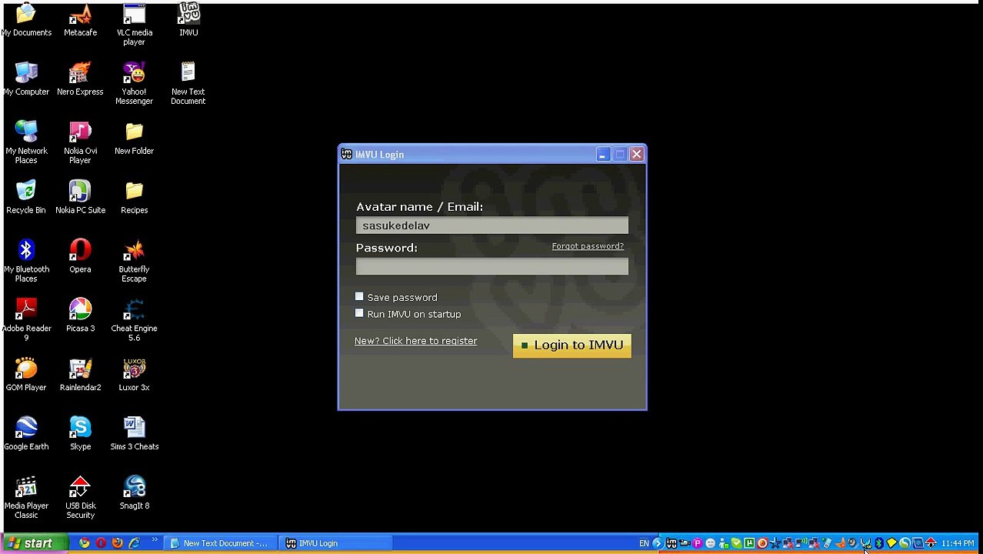Image resolution: width=983 pixels, height=554 pixels.
Task: Select the Skype desktop icon
Action: point(80,434)
